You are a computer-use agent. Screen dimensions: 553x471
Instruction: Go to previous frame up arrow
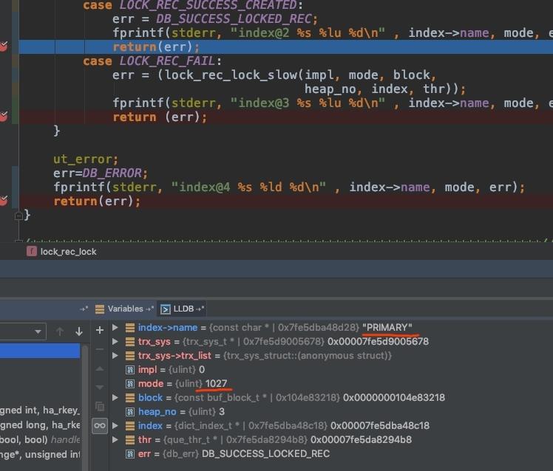click(x=60, y=331)
